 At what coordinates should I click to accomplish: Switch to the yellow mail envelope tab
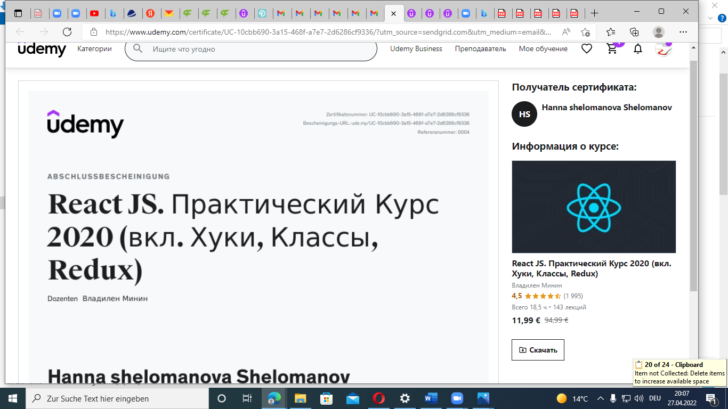click(x=168, y=13)
